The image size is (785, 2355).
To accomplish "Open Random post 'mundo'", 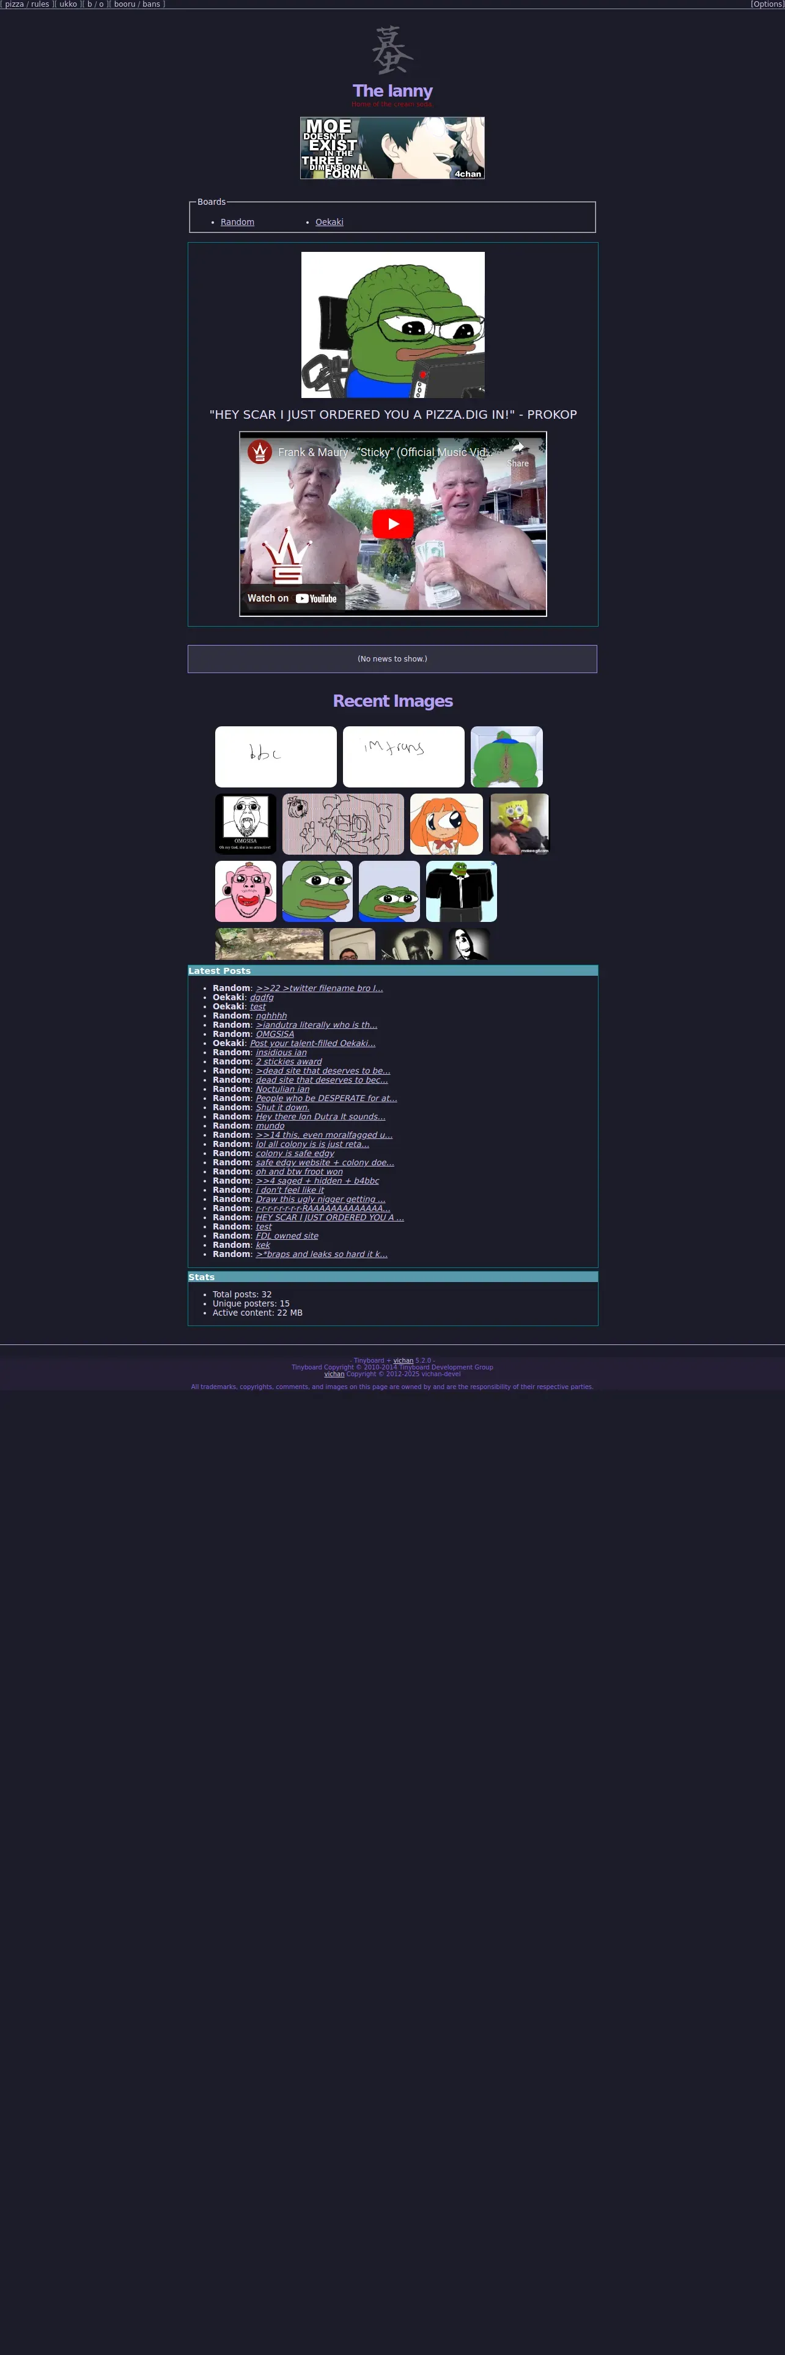I will [x=270, y=1126].
